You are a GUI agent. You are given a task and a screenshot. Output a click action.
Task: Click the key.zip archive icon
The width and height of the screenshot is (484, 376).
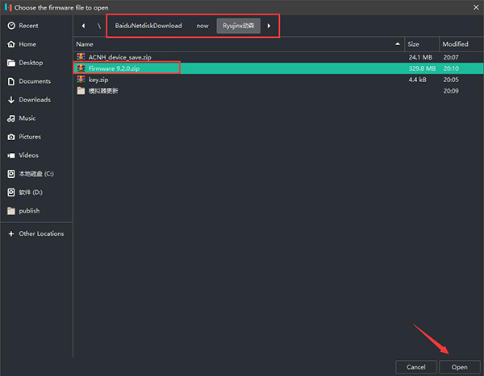(x=81, y=80)
